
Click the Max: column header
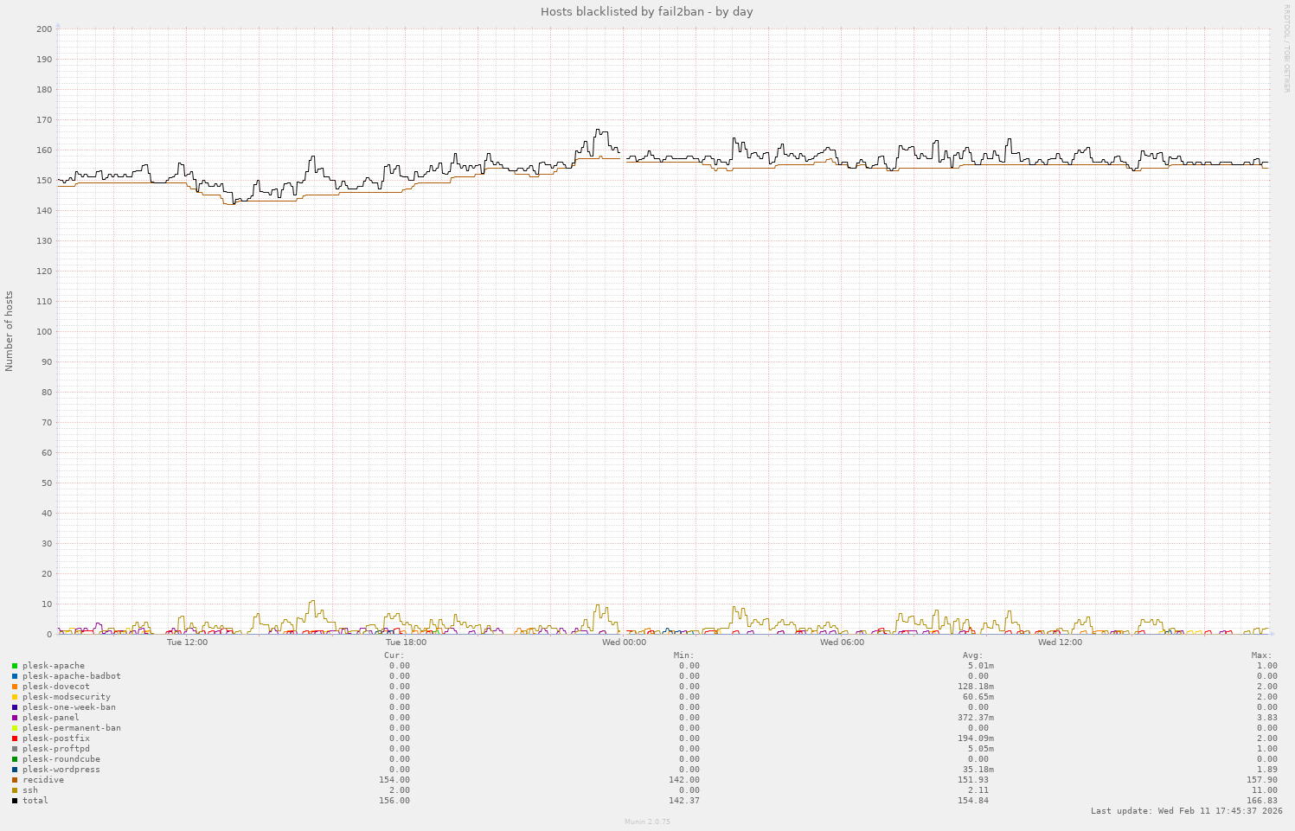tap(1261, 655)
